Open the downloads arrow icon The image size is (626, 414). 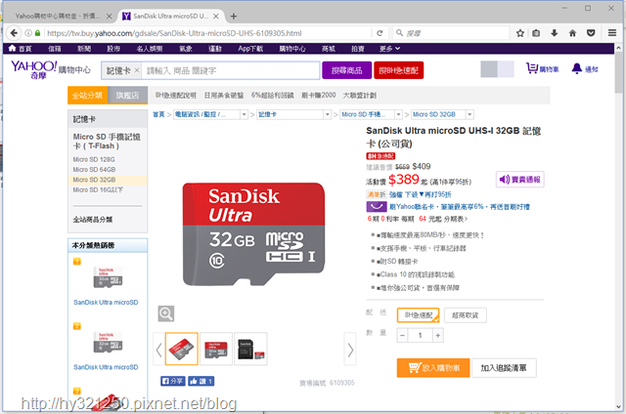point(555,33)
